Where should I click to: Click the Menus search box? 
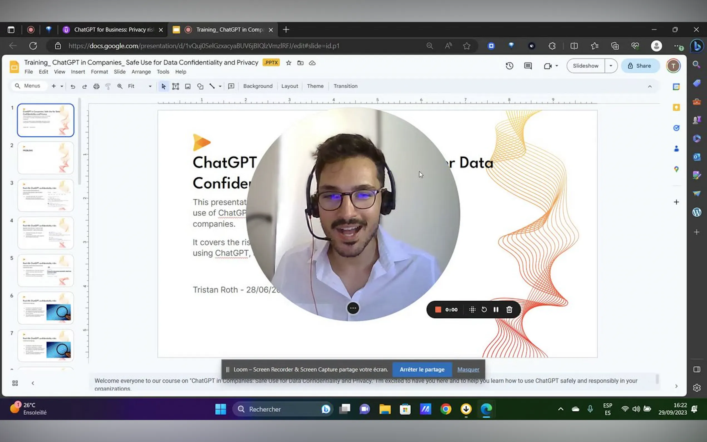pos(29,86)
